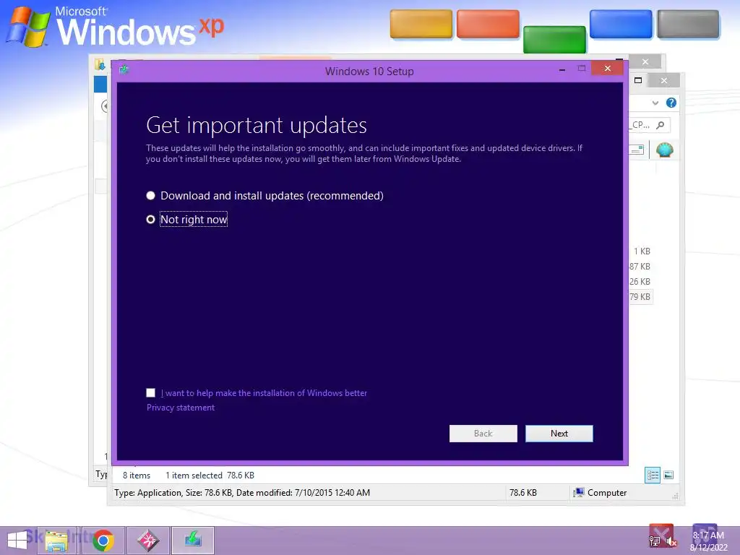Click the shell globe icon in Explorer toolbar
Image resolution: width=740 pixels, height=555 pixels.
(665, 150)
